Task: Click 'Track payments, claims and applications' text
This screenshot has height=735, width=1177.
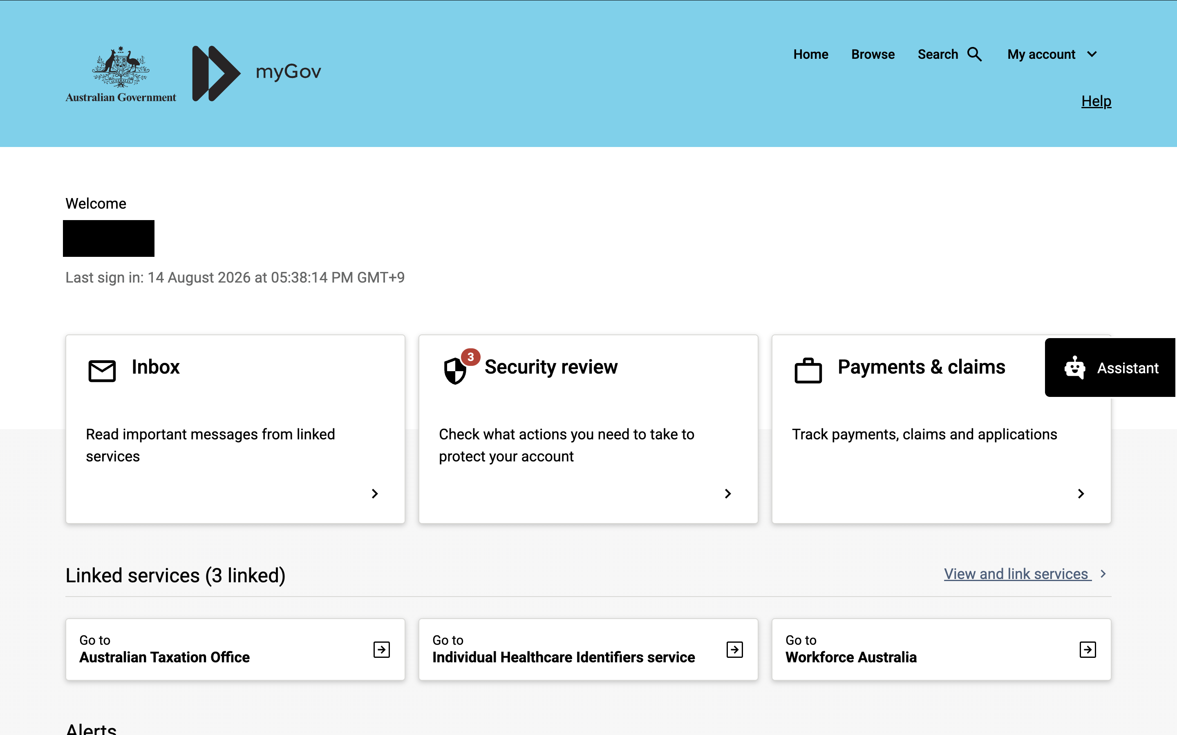Action: (924, 434)
